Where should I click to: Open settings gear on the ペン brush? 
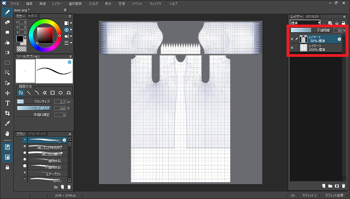(65, 140)
